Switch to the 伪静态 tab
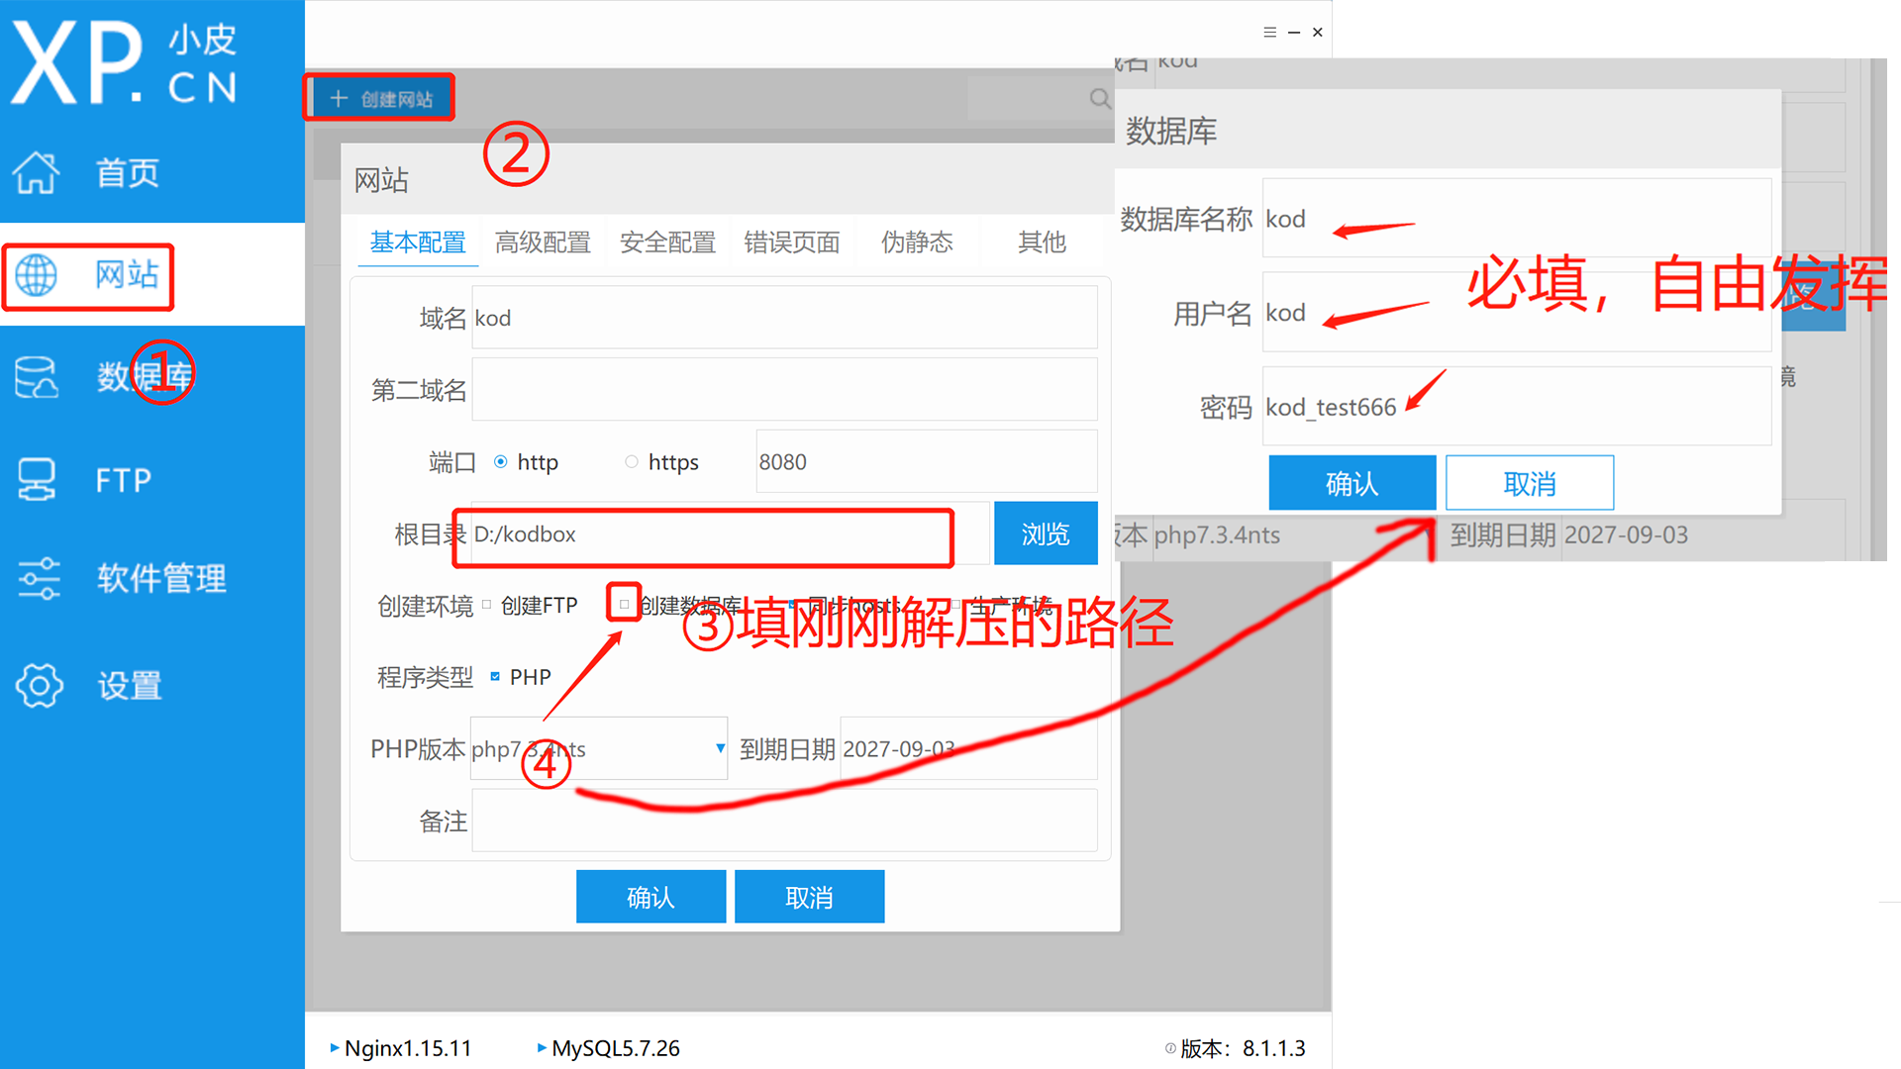This screenshot has height=1069, width=1901. 917,243
